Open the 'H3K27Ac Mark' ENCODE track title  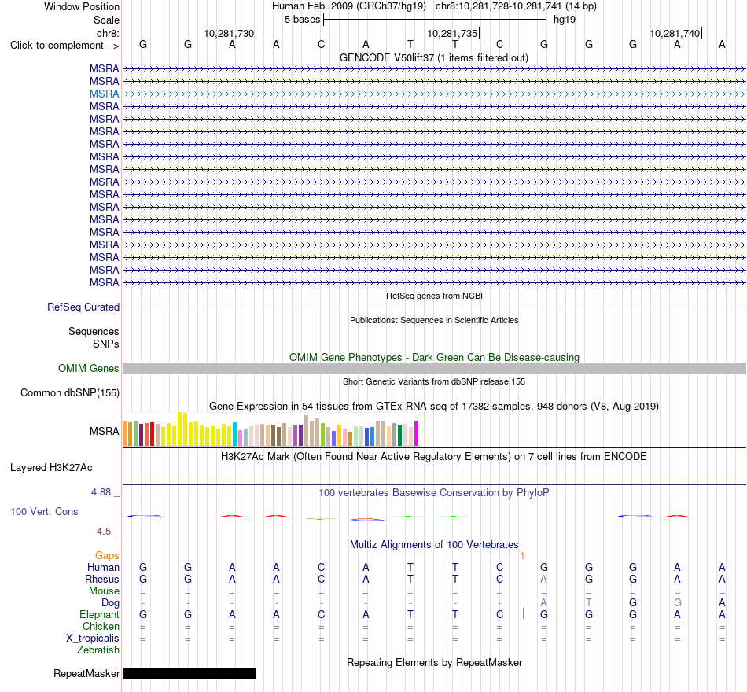click(x=434, y=457)
